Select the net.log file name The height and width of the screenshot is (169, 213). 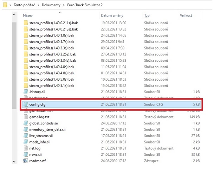(35, 148)
